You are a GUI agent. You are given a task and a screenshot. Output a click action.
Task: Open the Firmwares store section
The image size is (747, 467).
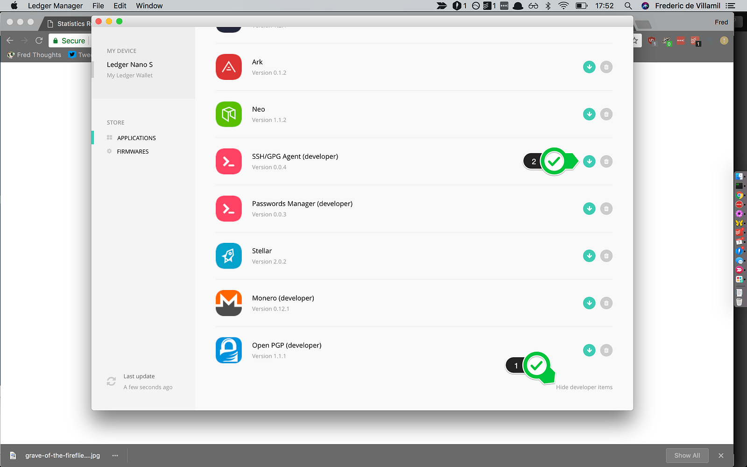coord(133,151)
